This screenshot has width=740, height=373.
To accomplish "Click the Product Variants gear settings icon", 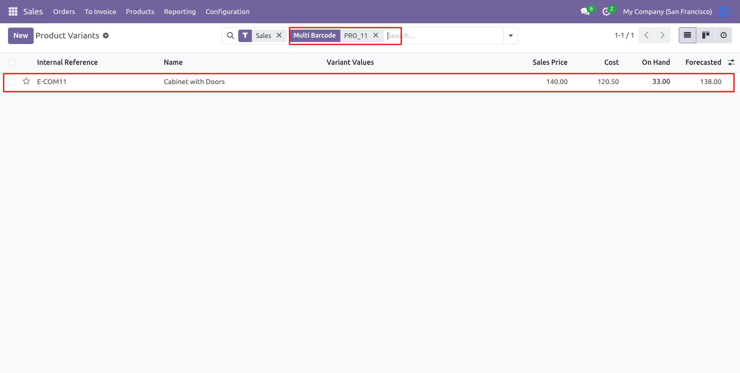I will point(106,36).
